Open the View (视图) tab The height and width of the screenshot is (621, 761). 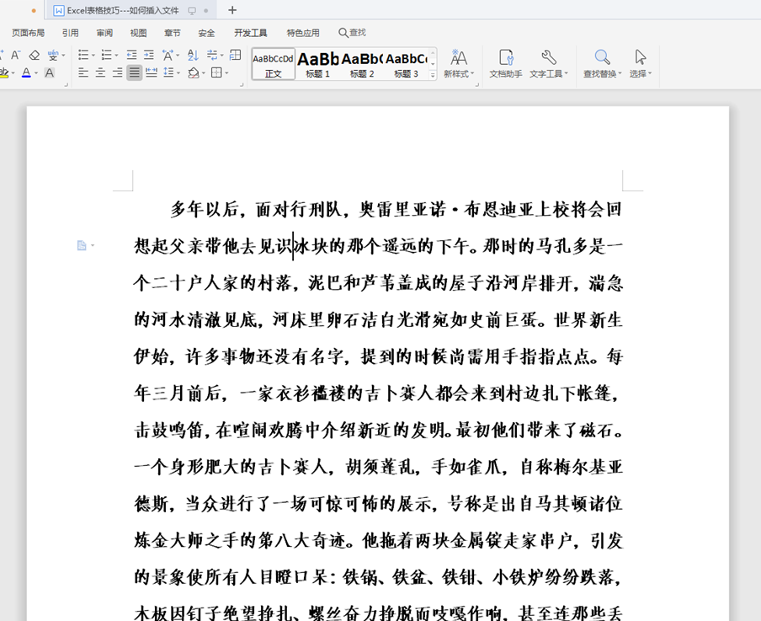138,33
